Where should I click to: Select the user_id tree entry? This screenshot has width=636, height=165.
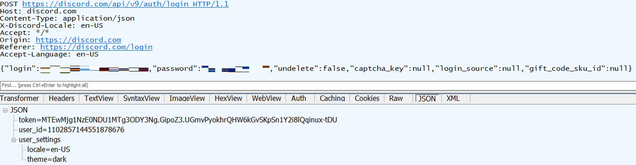[71, 130]
